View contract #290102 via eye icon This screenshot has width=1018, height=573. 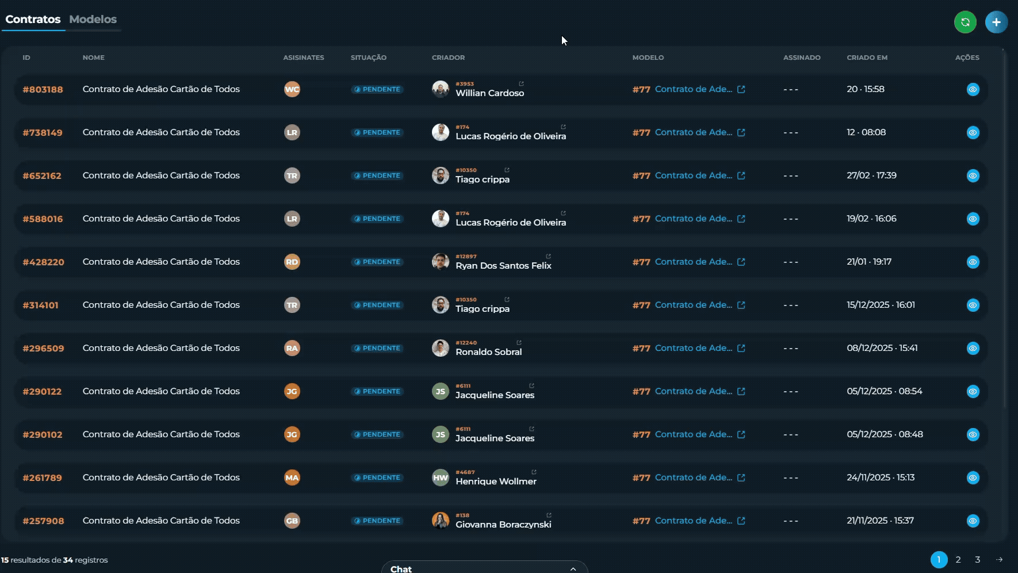[973, 434]
